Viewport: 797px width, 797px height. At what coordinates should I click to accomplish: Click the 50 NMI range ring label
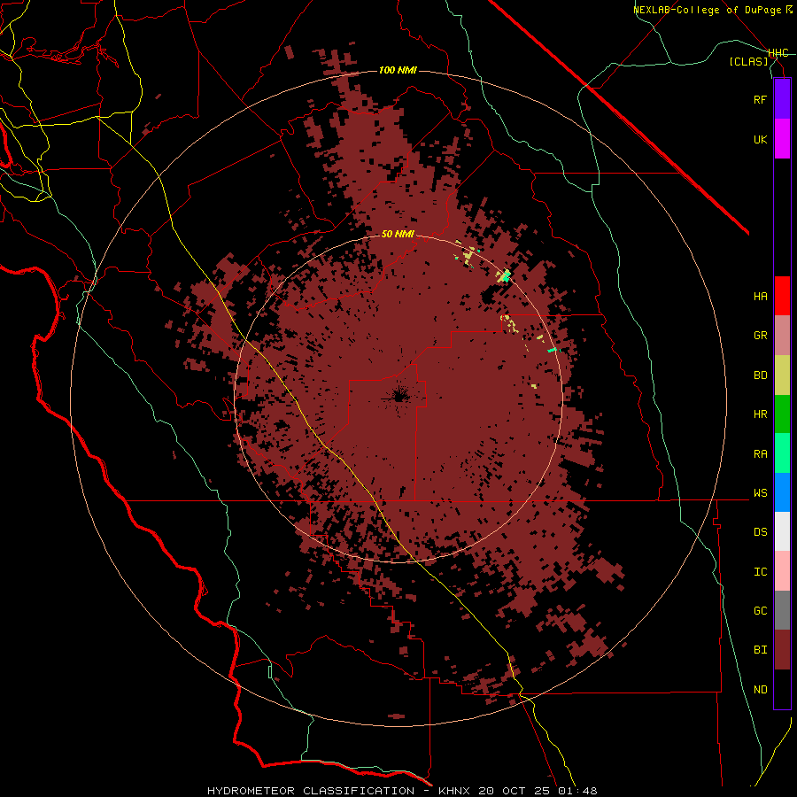click(398, 234)
